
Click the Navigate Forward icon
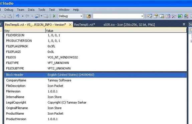[46, 16]
